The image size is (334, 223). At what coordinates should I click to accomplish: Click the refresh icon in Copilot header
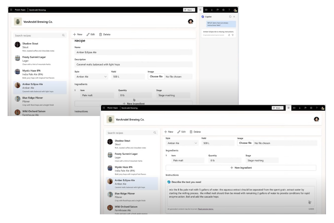[x=230, y=17]
